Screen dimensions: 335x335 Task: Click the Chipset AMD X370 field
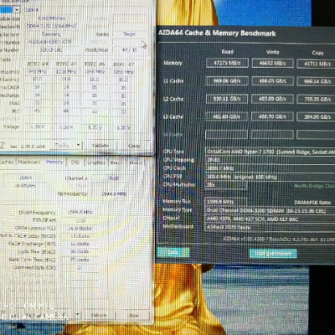[270, 219]
